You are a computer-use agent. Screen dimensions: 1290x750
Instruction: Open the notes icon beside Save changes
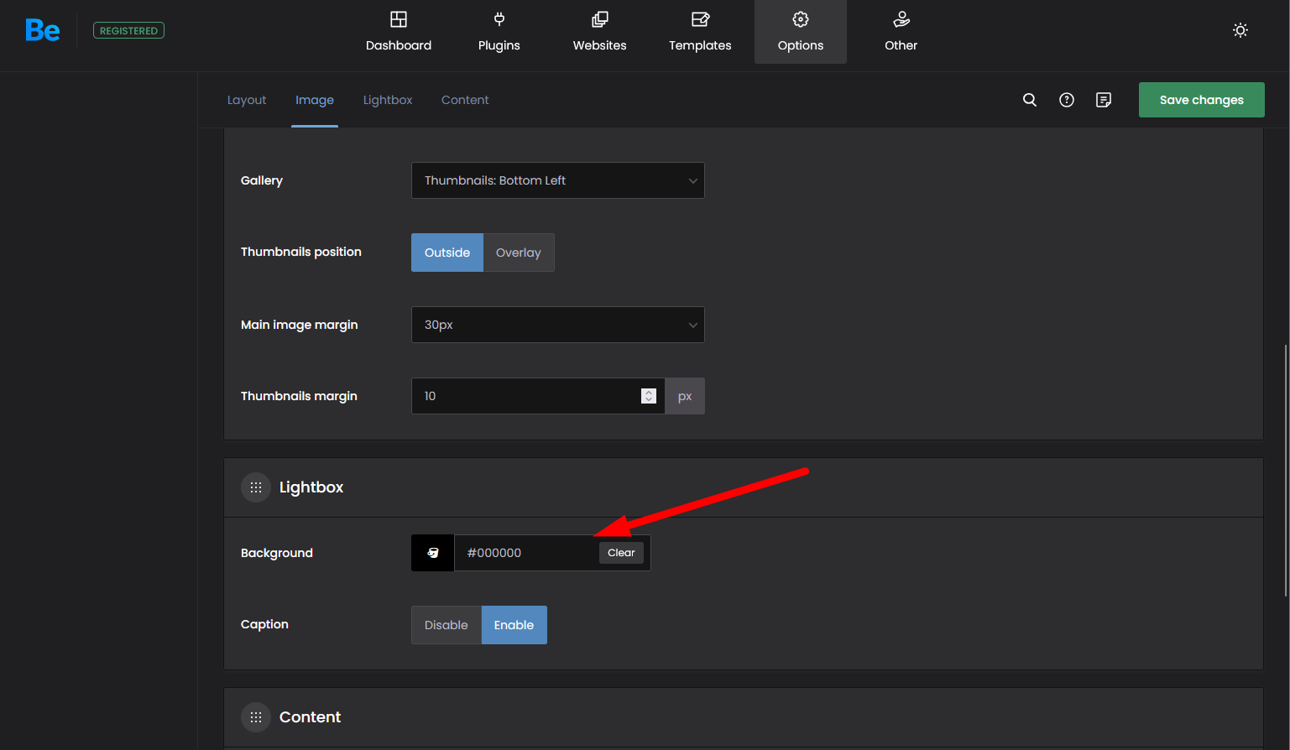tap(1104, 100)
